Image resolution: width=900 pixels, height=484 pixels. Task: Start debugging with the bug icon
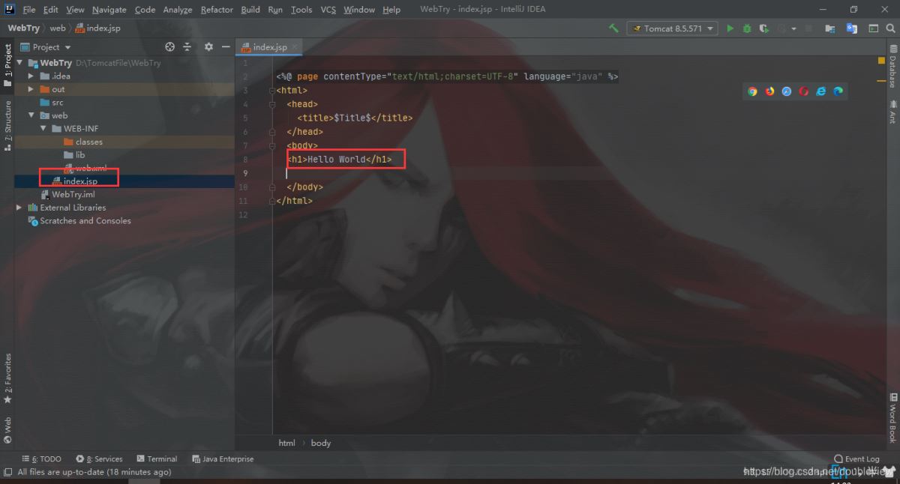[747, 28]
